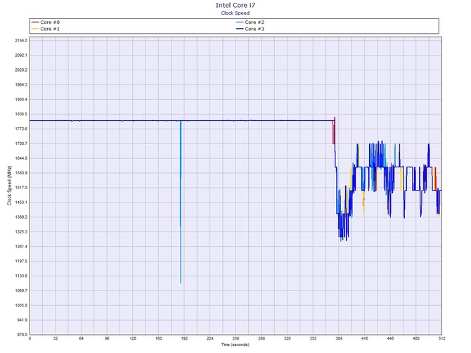Click the 1069.7 y-axis value

pyautogui.click(x=21, y=290)
